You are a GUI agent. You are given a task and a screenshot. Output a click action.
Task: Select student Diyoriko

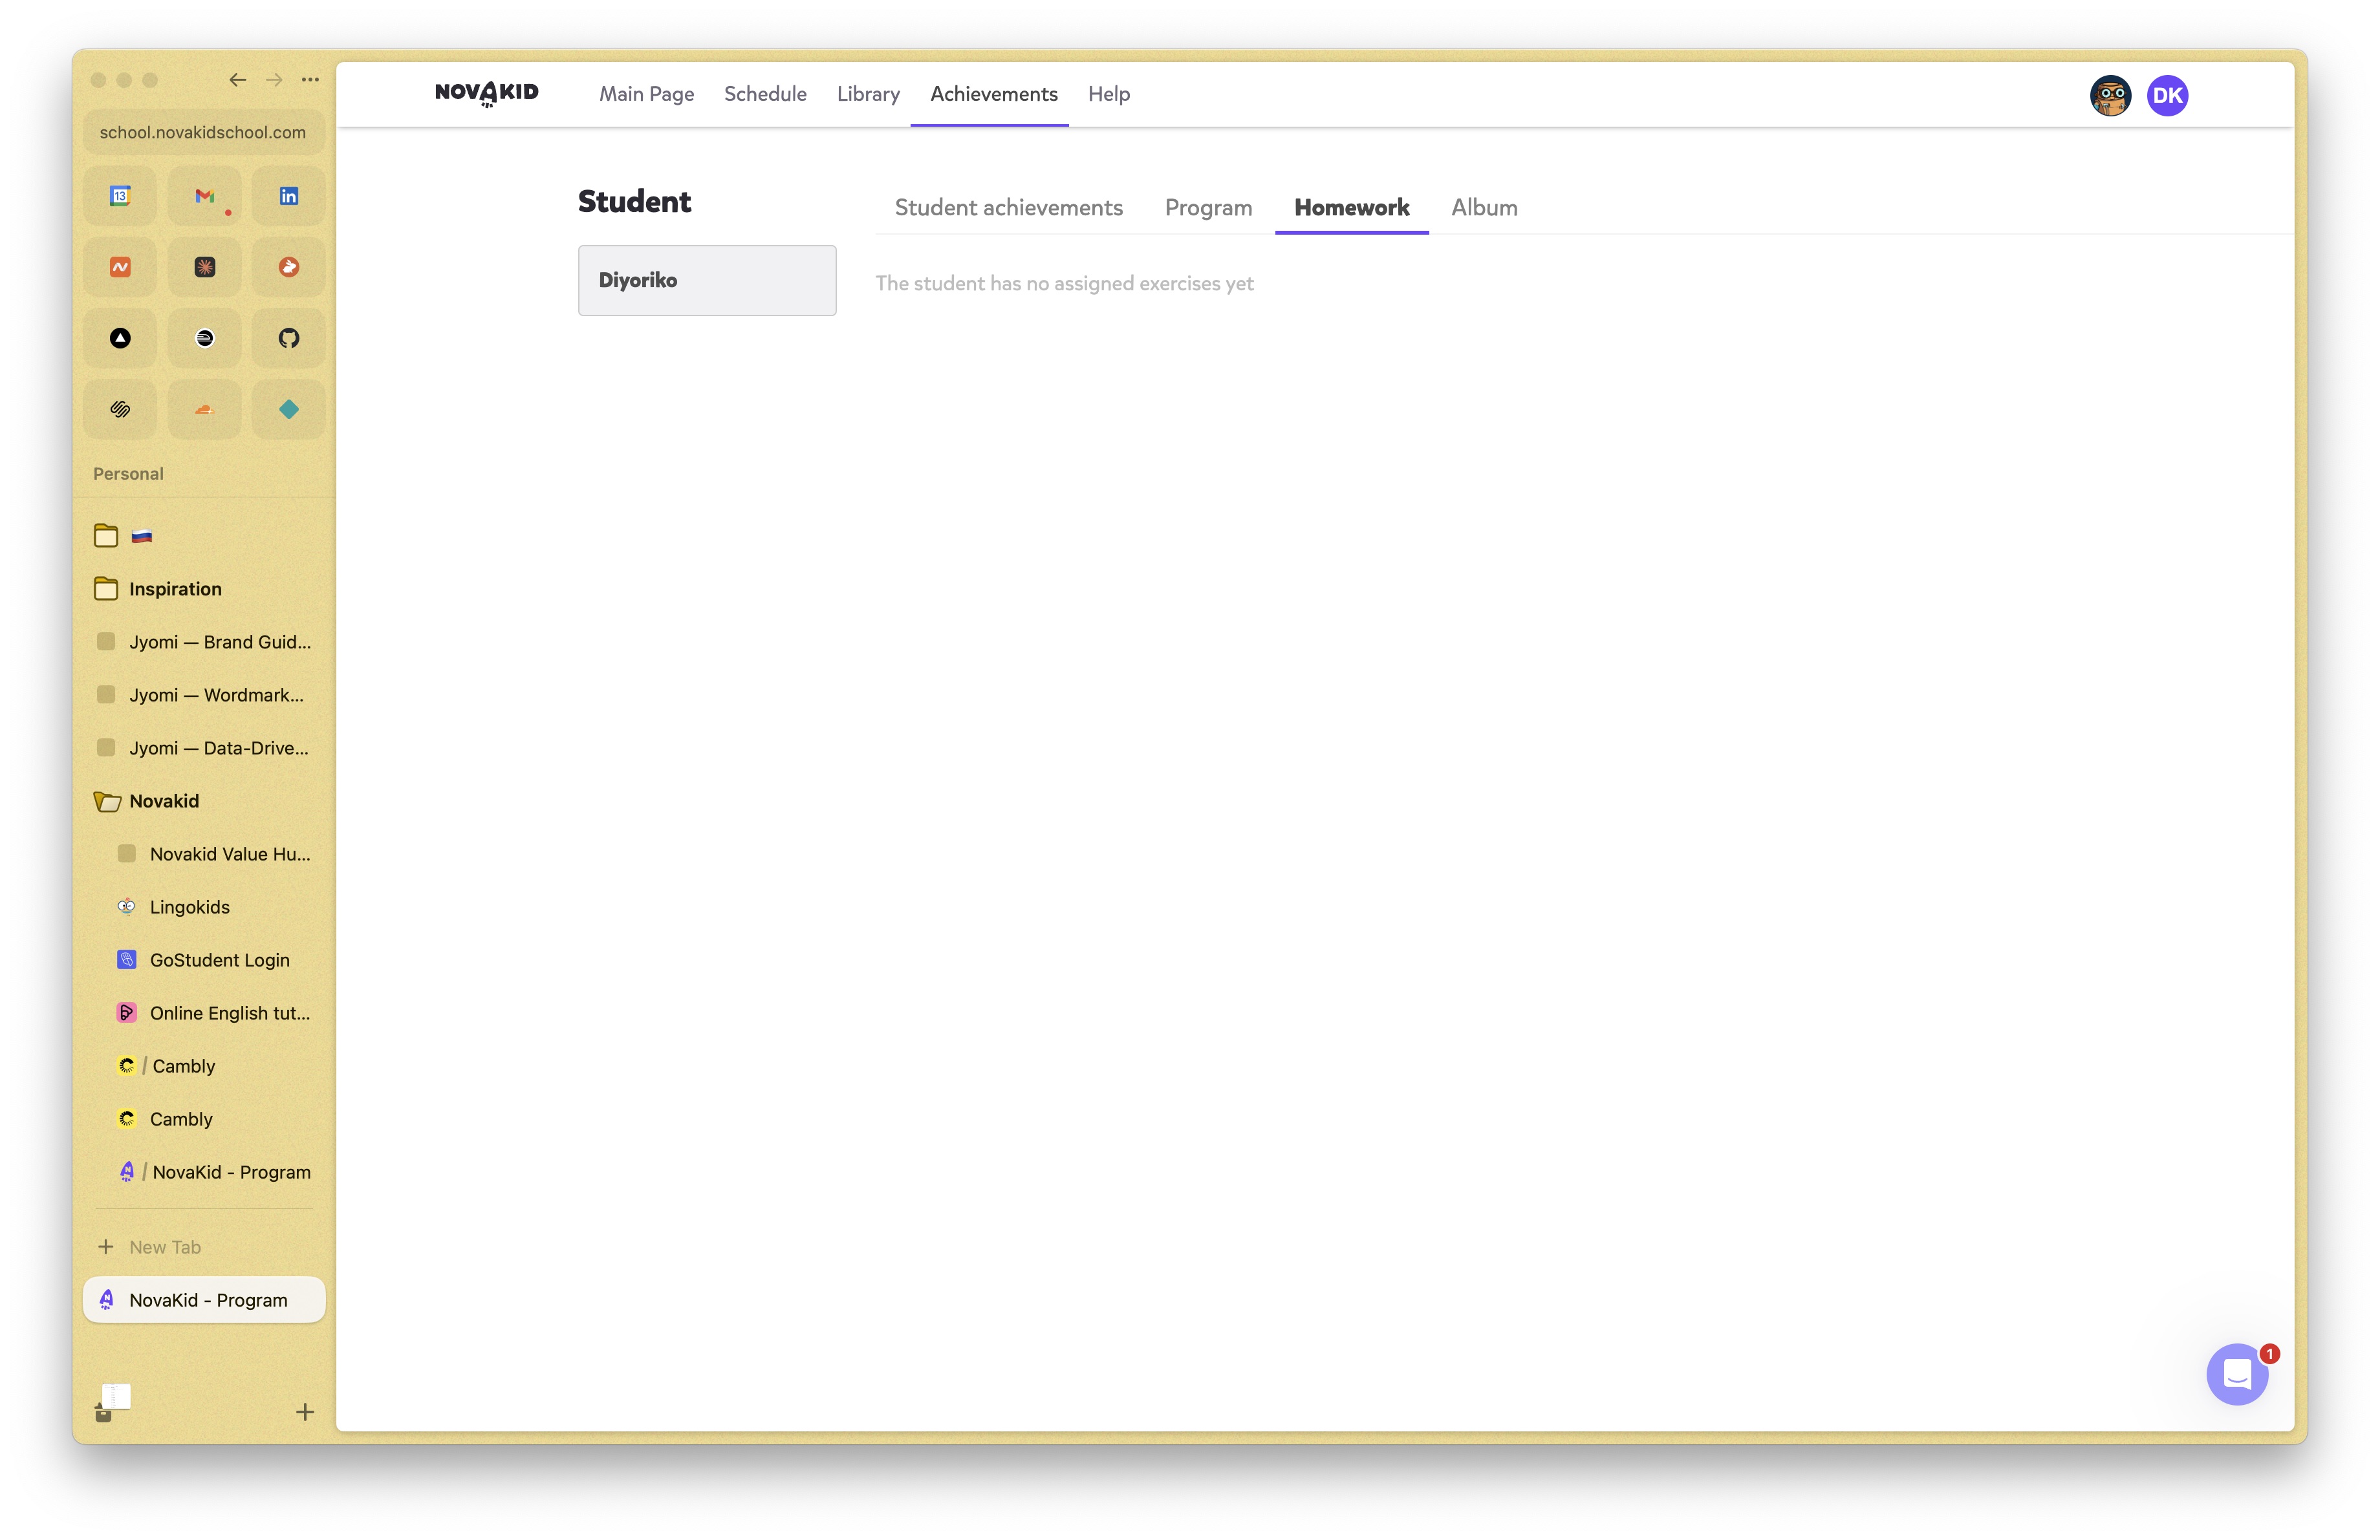click(x=706, y=280)
